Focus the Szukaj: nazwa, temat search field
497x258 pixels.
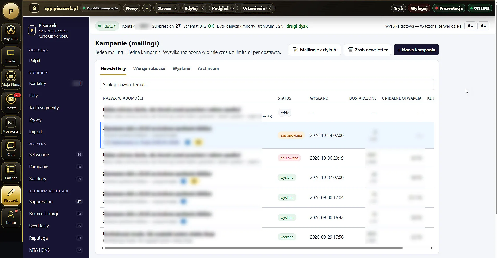[267, 84]
